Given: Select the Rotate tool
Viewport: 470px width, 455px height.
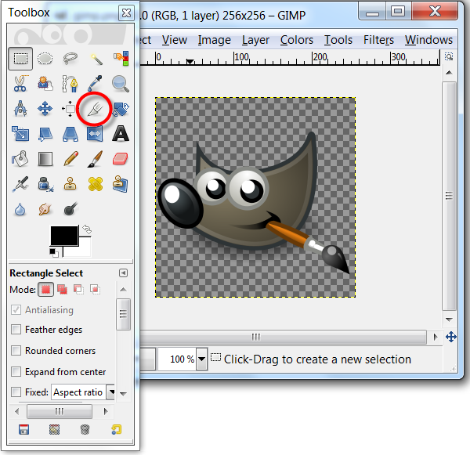Looking at the screenshot, I should (121, 109).
